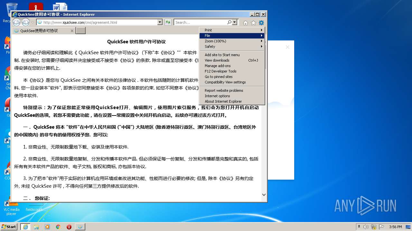This screenshot has height=231, width=412.
Task: Click the IE Back arrow button
Action: click(16, 22)
